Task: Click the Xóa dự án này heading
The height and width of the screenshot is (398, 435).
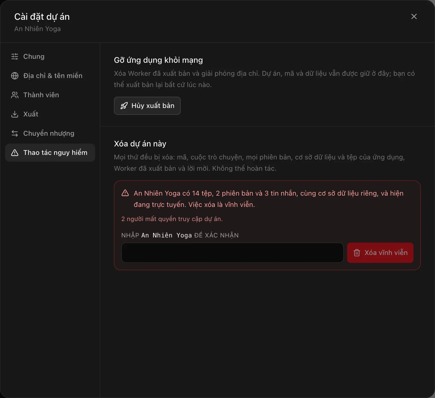Action: tap(140, 144)
